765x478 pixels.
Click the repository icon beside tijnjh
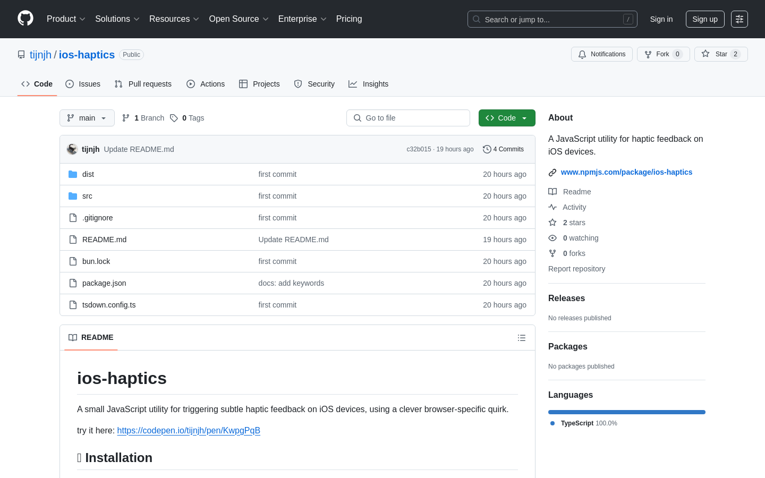click(x=21, y=55)
